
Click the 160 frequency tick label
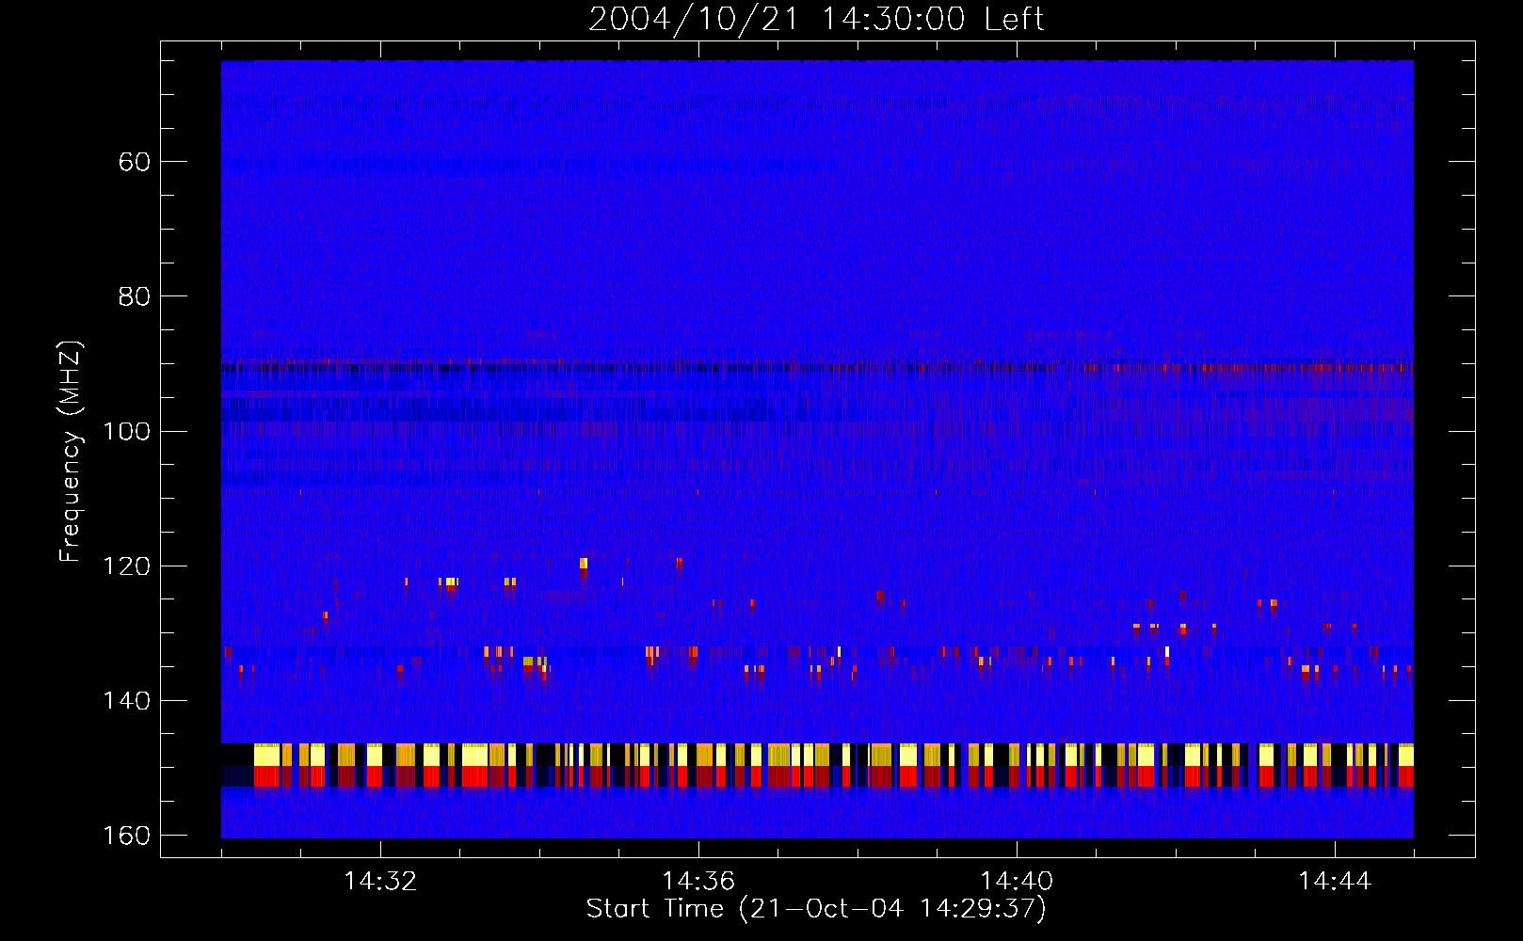(126, 836)
